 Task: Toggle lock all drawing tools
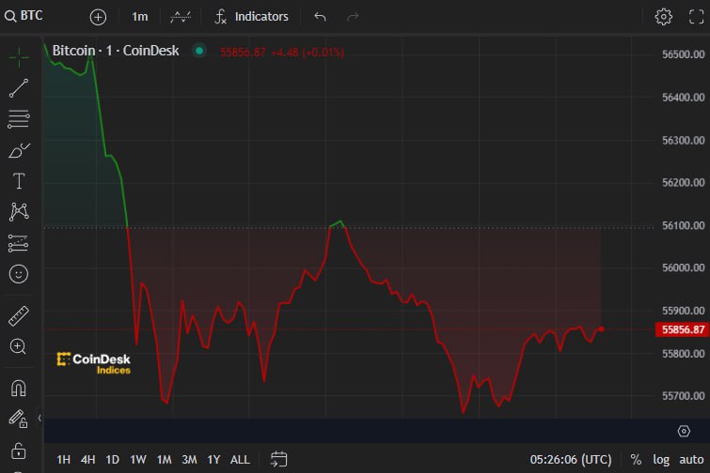(19, 450)
